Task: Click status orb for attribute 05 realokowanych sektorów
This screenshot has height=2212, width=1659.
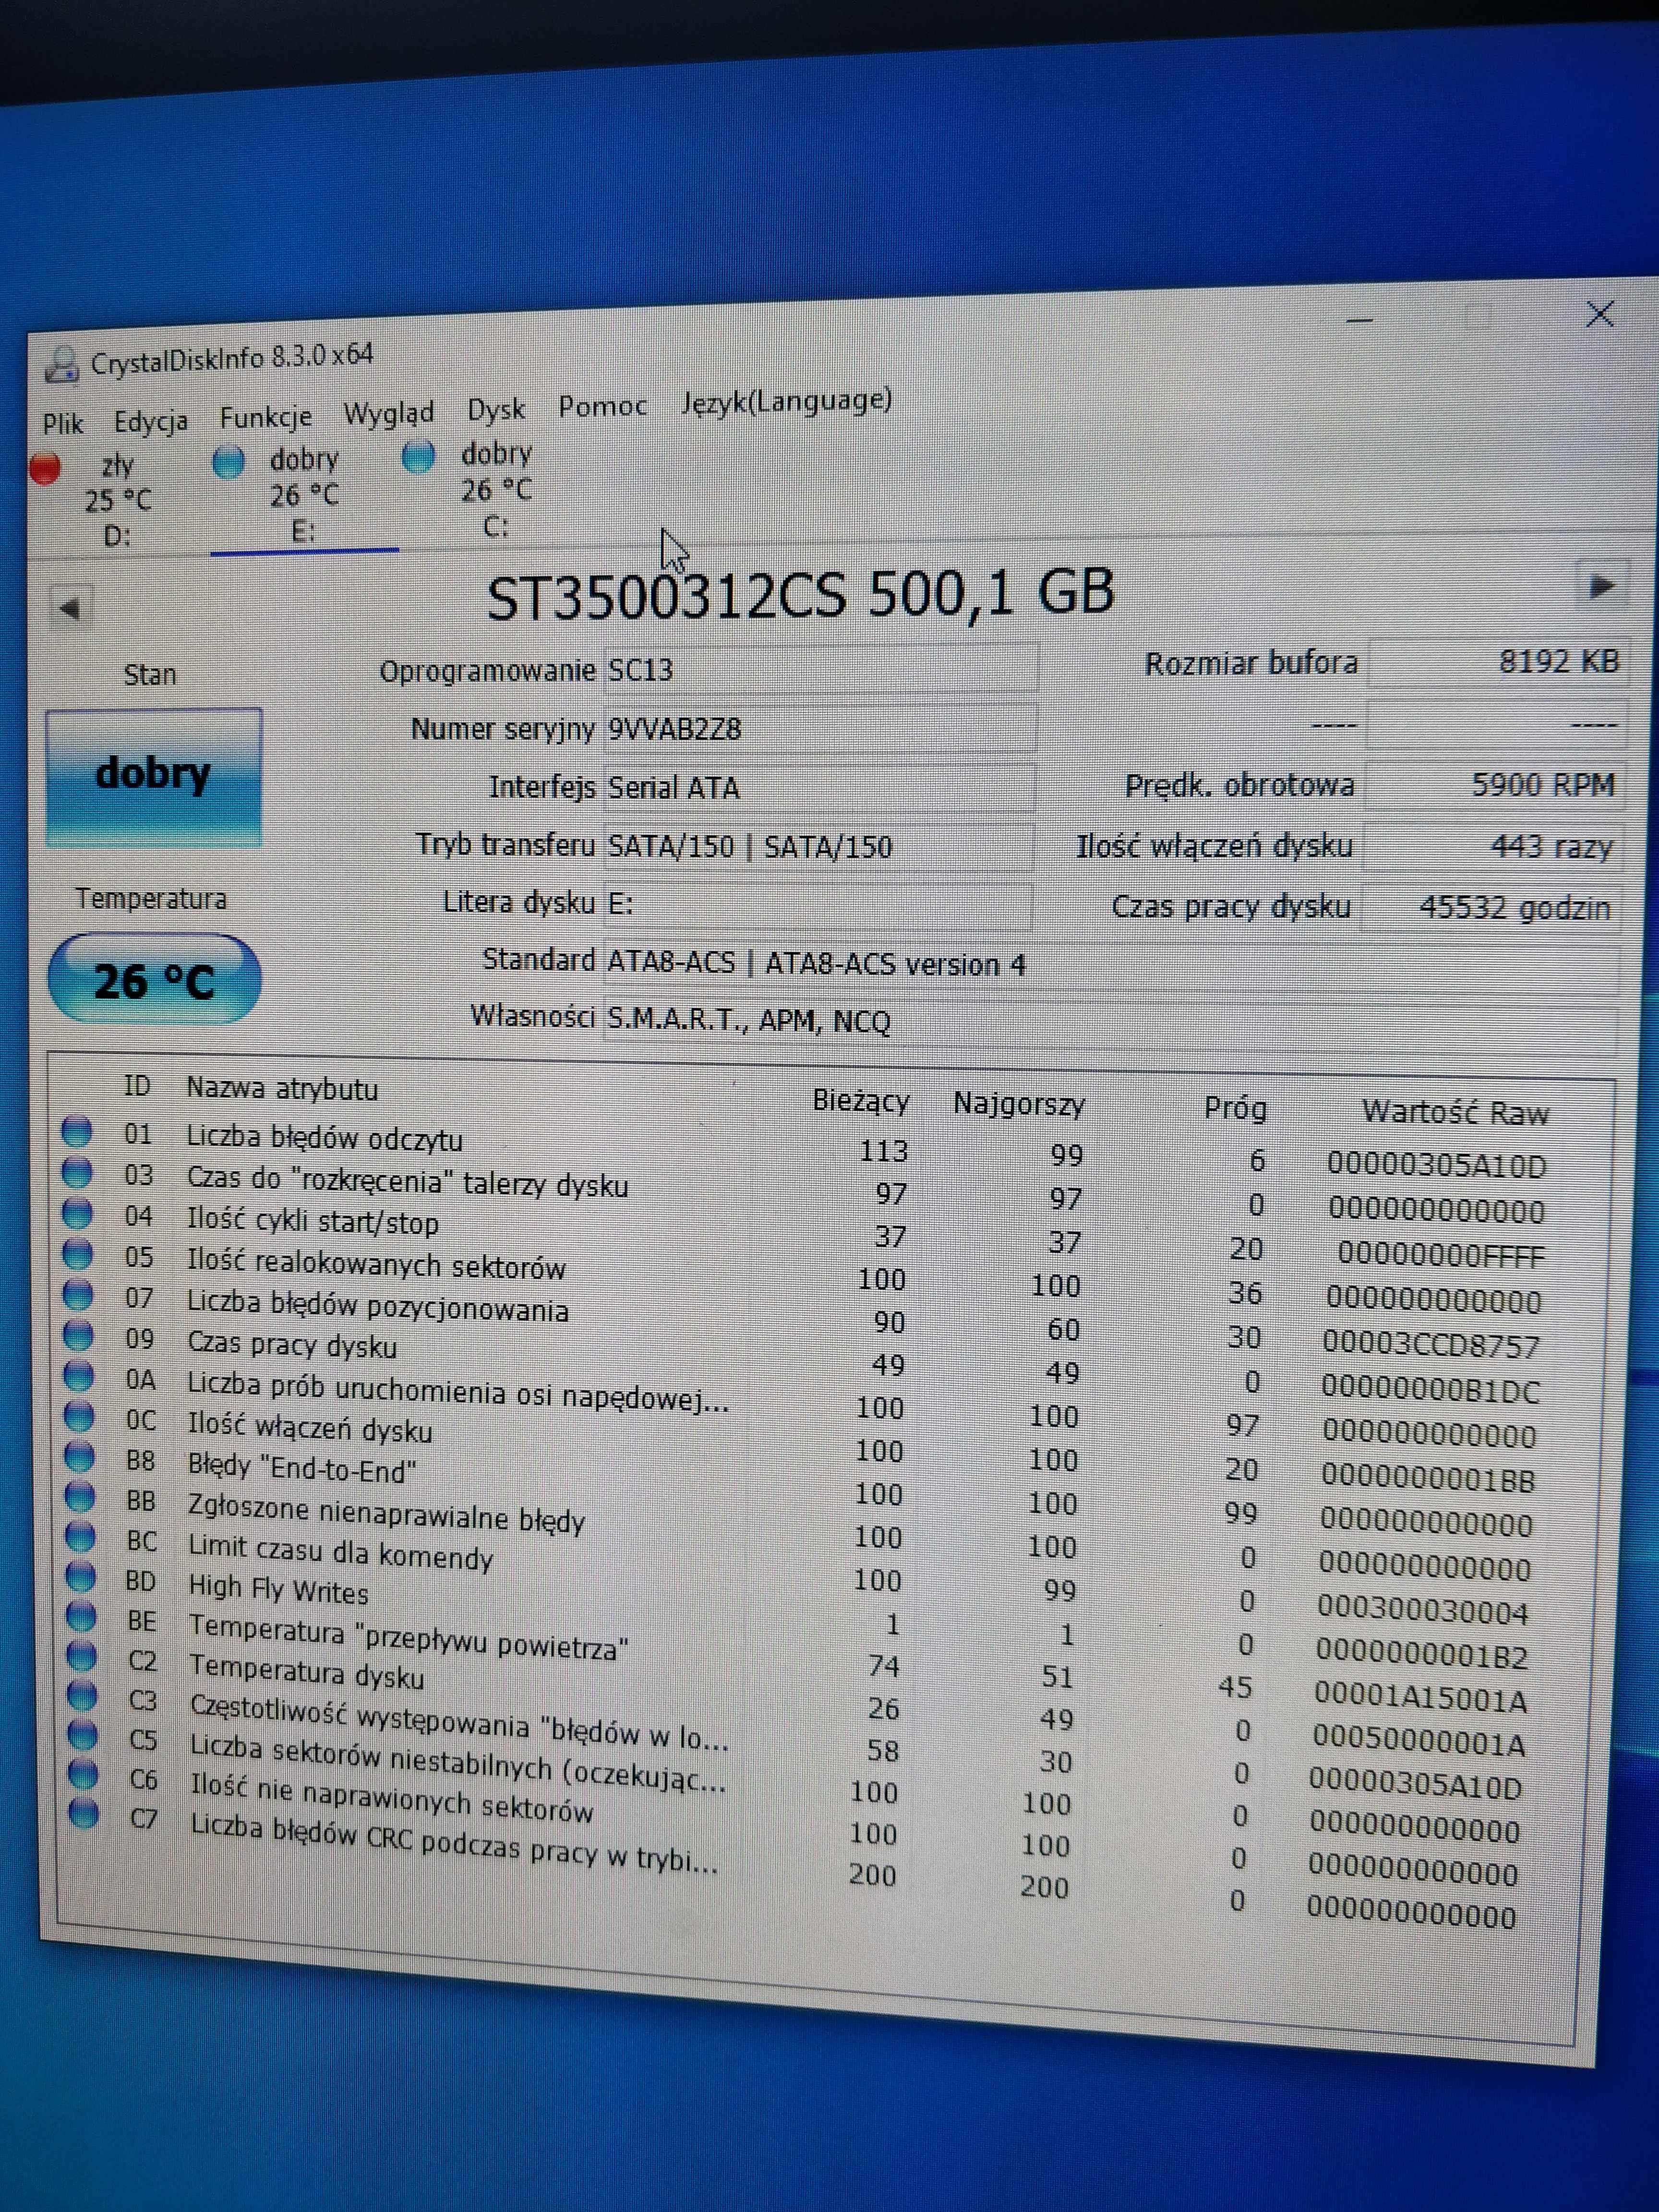Action: (x=78, y=1254)
